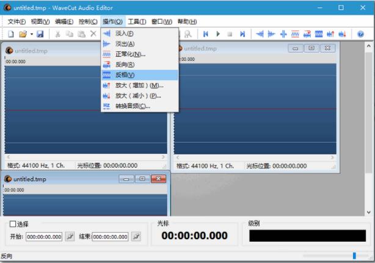Click the highlighted 反相(V) entry
The width and height of the screenshot is (375, 263).
click(140, 75)
